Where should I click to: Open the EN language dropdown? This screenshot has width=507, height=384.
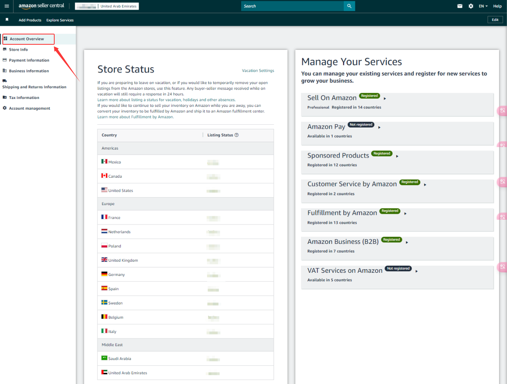[483, 6]
